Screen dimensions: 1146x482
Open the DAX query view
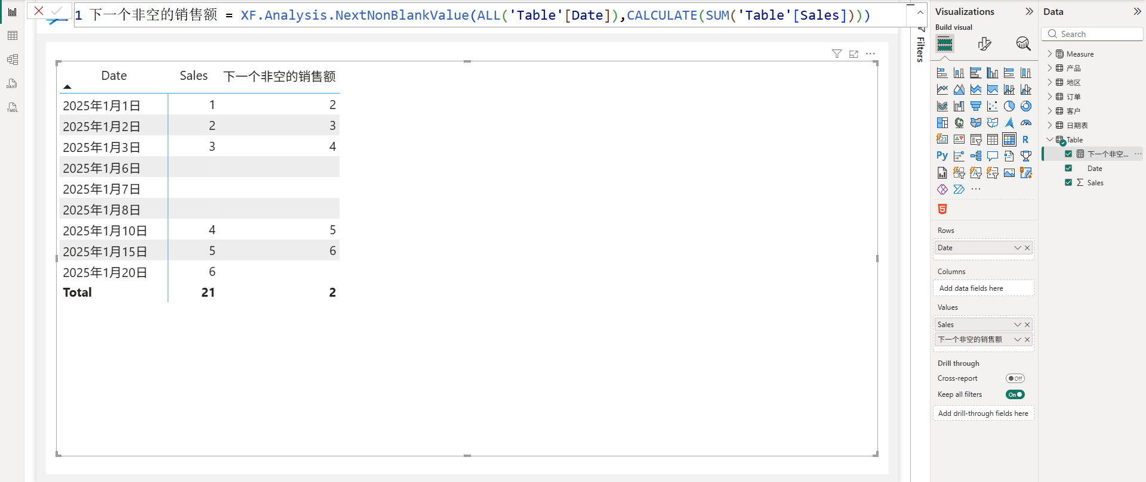(12, 83)
